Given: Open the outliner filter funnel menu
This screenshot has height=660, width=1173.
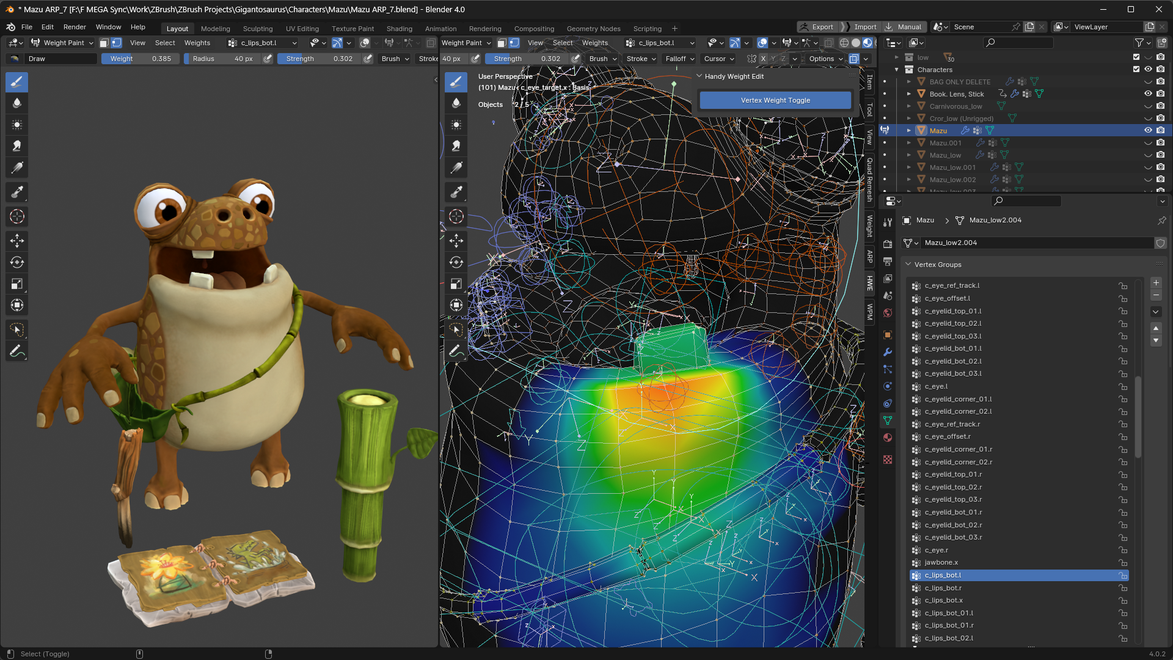Looking at the screenshot, I should click(1142, 43).
